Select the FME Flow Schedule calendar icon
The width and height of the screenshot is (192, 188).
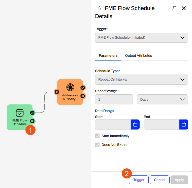tap(20, 113)
